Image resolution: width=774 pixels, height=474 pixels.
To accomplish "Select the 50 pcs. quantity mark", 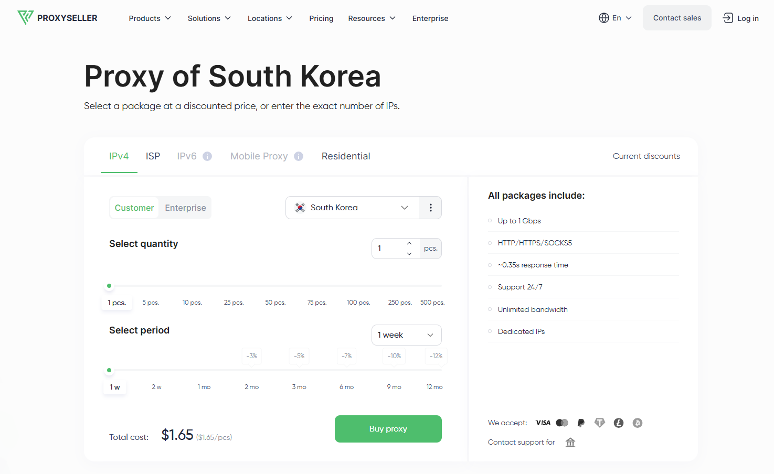I will (x=275, y=303).
